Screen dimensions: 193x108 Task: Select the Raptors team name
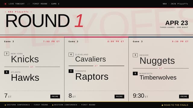92,77
